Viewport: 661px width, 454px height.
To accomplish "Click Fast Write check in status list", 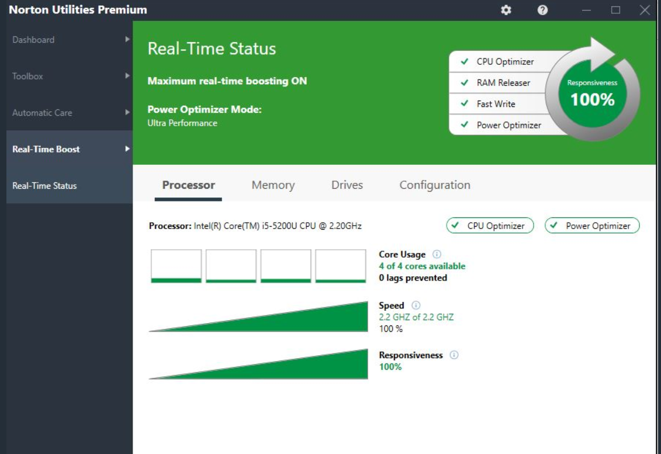I will pos(465,103).
